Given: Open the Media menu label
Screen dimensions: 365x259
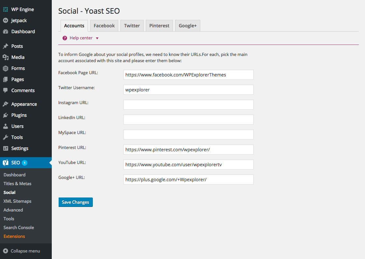Looking at the screenshot, I should click(x=18, y=57).
